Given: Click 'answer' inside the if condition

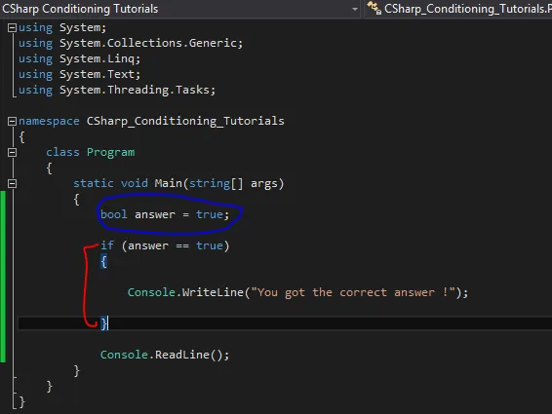Looking at the screenshot, I should (x=148, y=245).
